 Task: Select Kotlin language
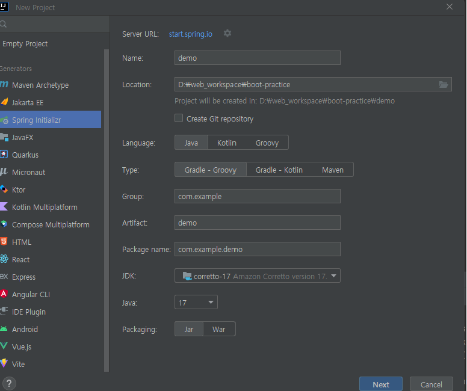227,143
